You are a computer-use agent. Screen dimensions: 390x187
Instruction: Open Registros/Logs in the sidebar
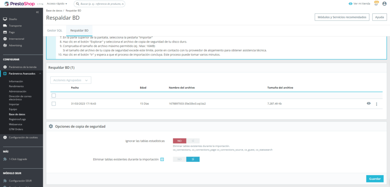coord(17,119)
